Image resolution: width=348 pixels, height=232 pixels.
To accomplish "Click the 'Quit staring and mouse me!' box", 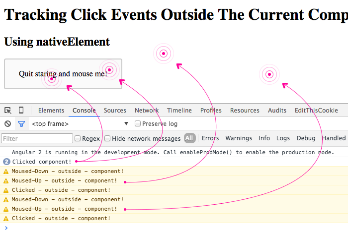I will 63,74.
